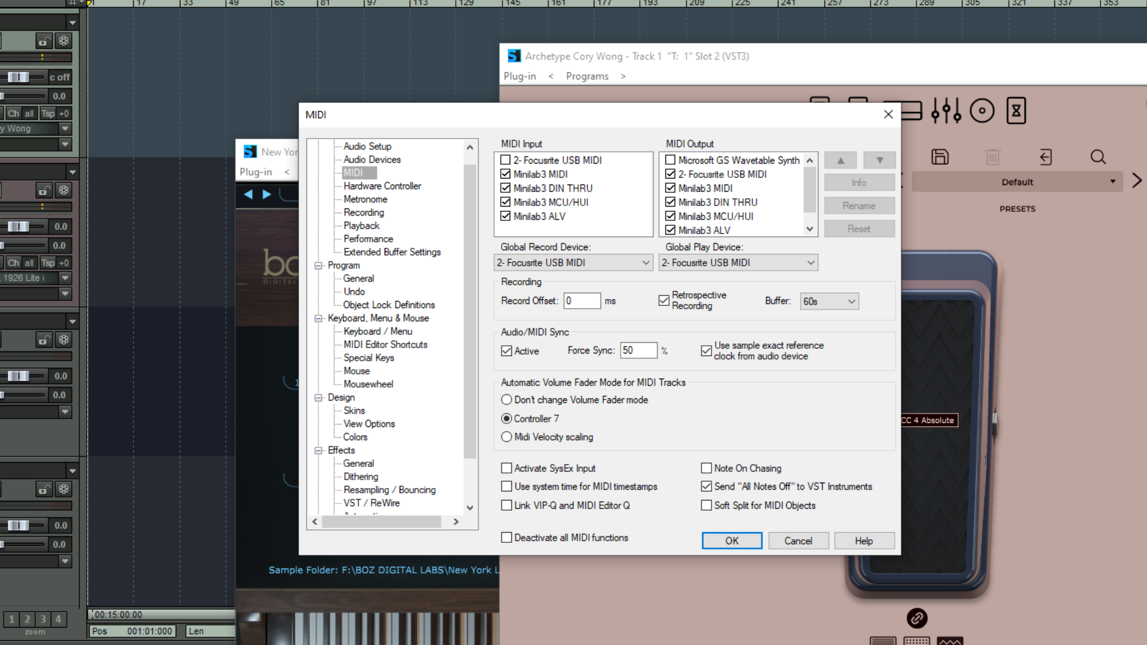Image resolution: width=1147 pixels, height=645 pixels.
Task: Confirm MIDI settings with OK button
Action: pos(732,540)
